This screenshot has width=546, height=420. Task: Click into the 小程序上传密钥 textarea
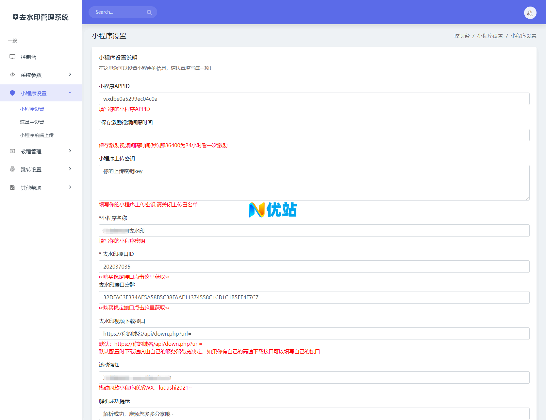pyautogui.click(x=314, y=183)
